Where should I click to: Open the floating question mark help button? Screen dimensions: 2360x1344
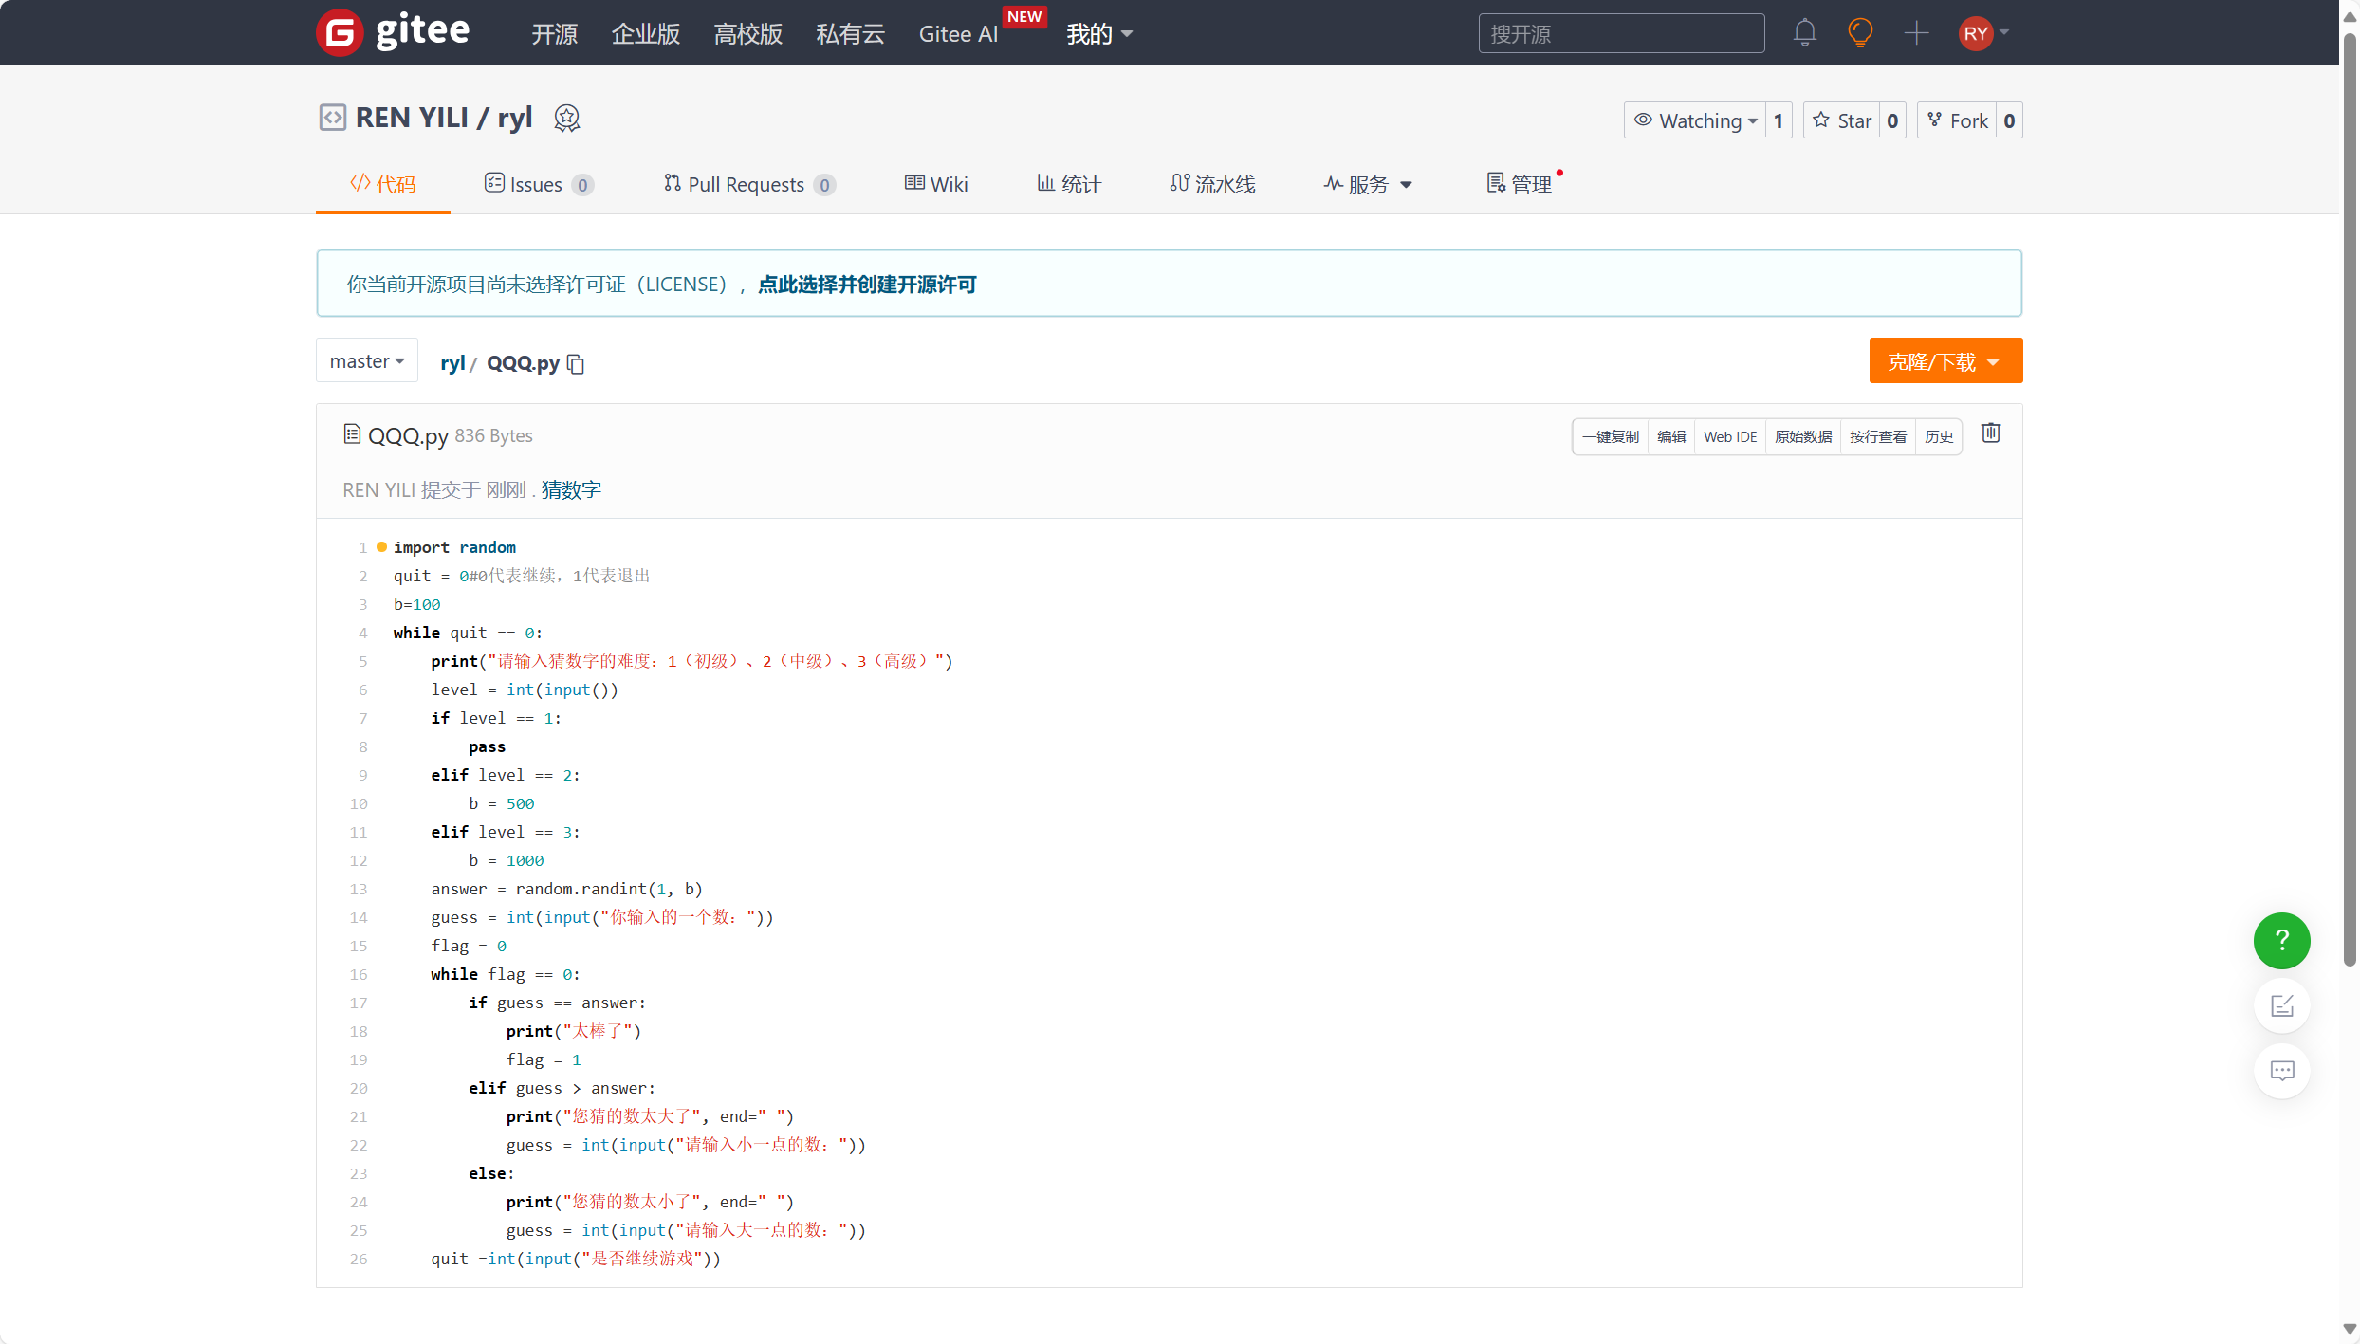2281,940
